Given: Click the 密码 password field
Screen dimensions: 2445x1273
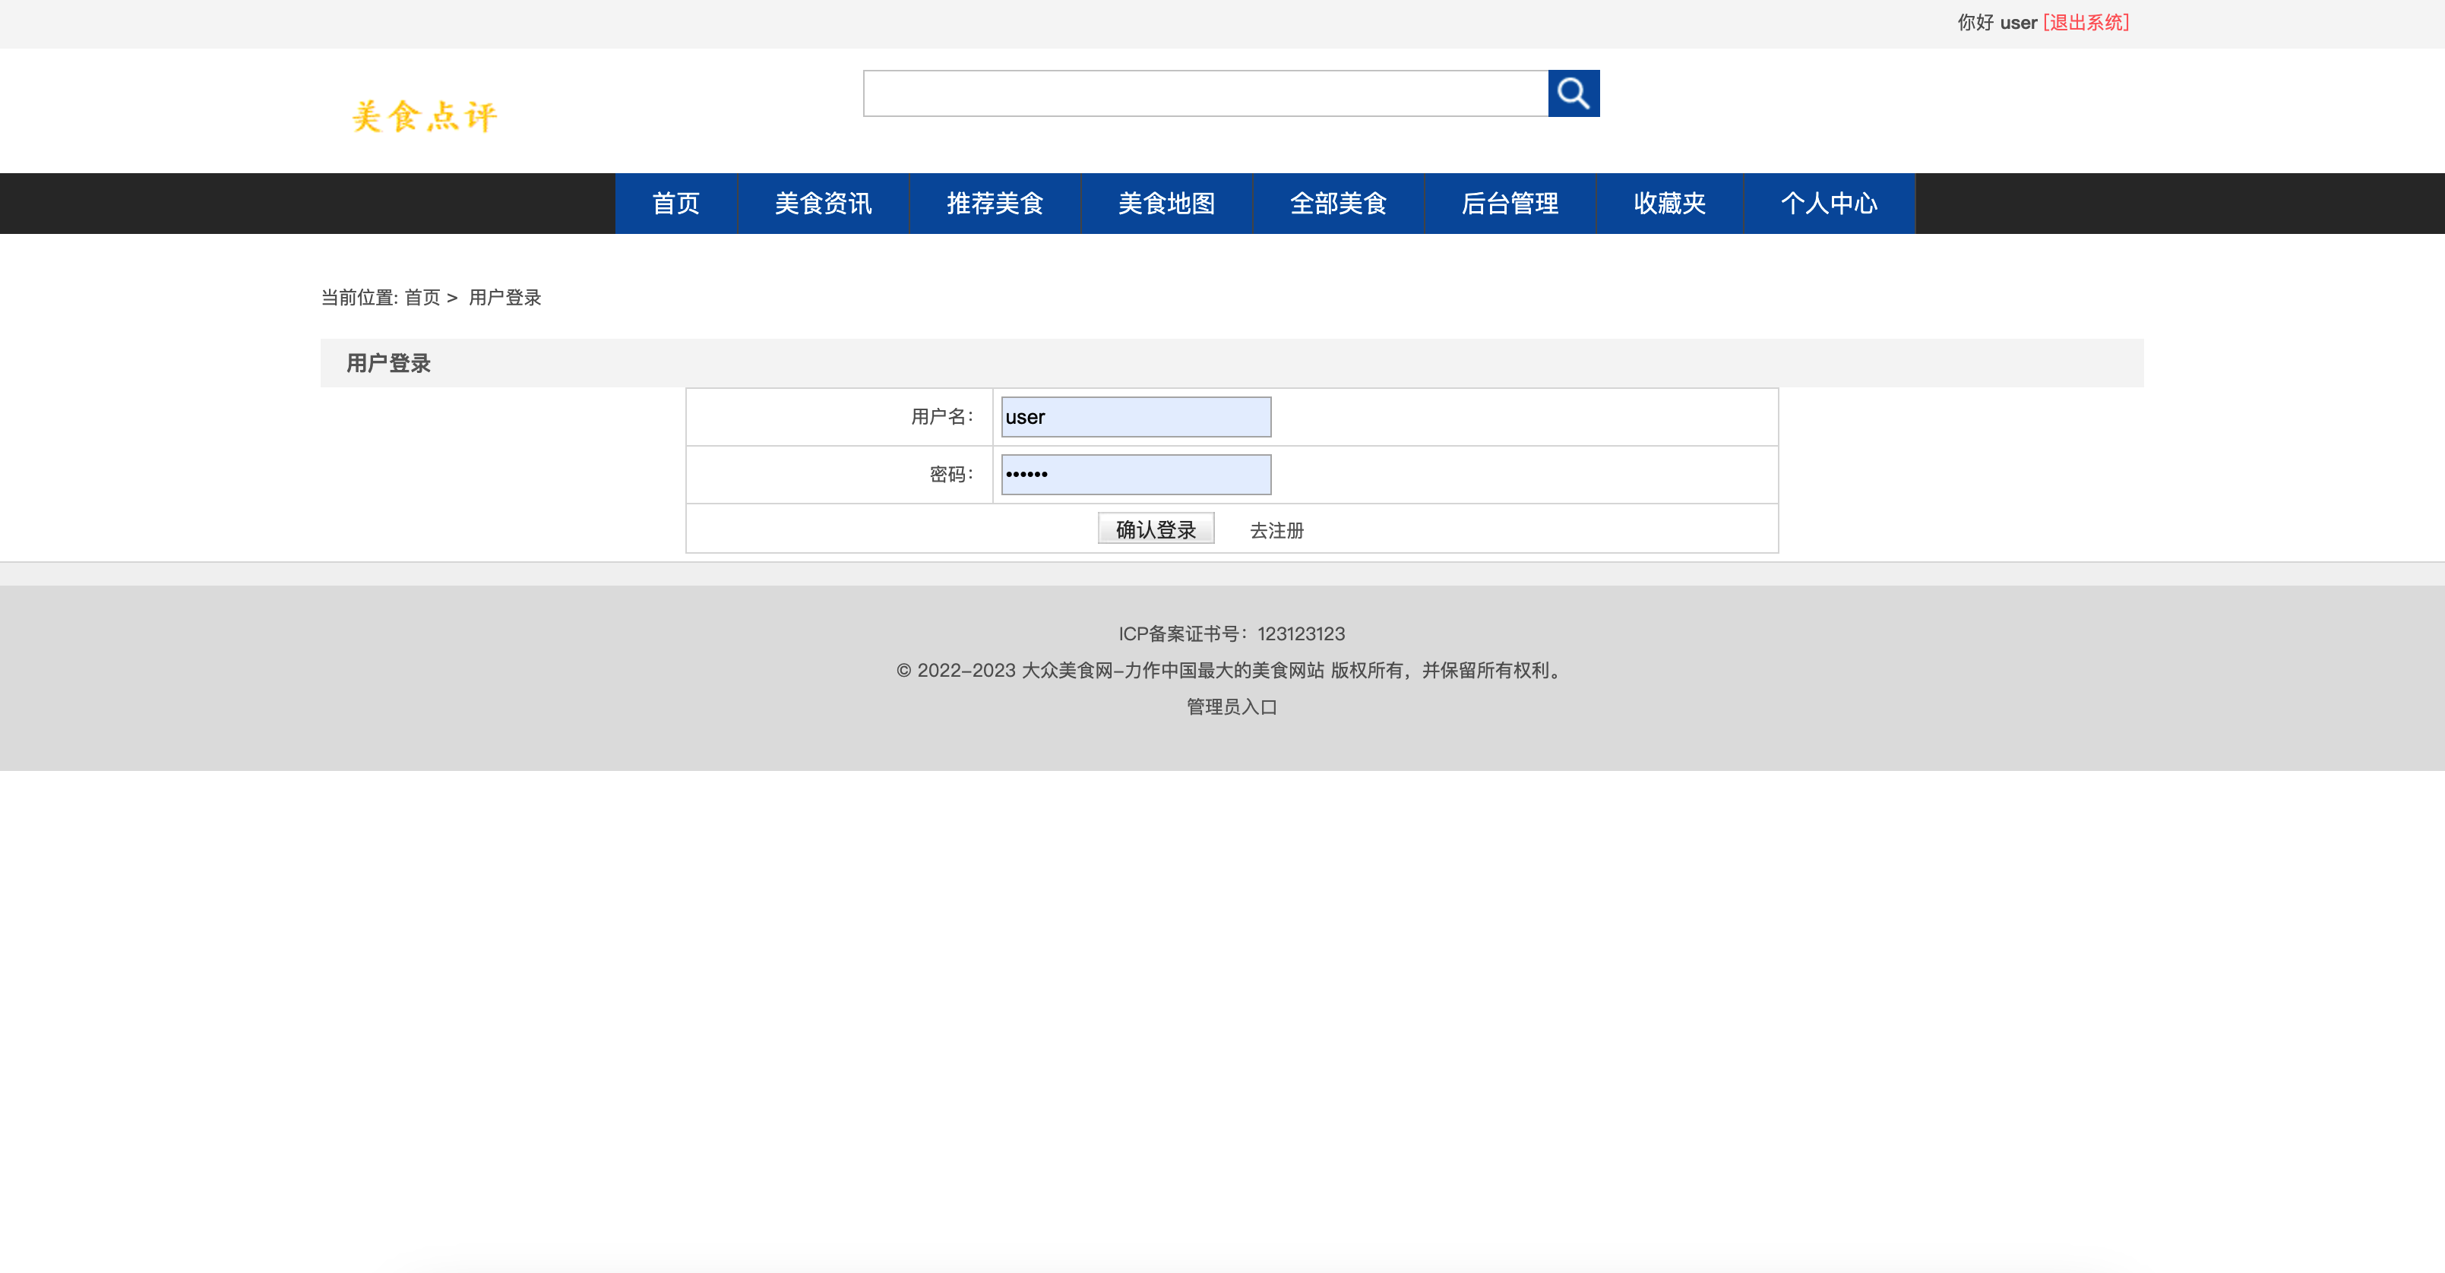Looking at the screenshot, I should [1135, 473].
